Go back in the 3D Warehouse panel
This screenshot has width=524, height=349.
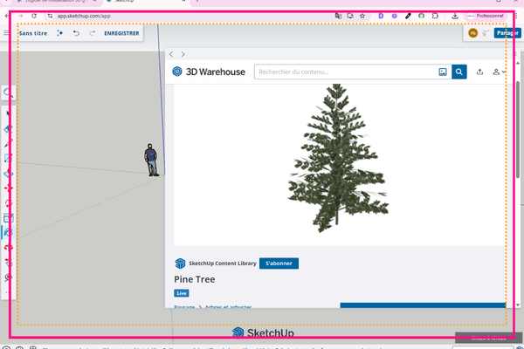(x=171, y=54)
